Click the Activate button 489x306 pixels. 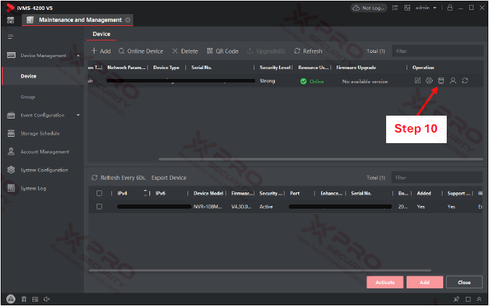385,282
